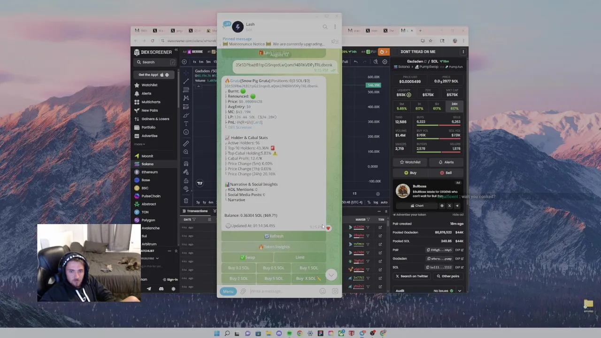
Task: Click Search on Twitter button
Action: (411, 276)
